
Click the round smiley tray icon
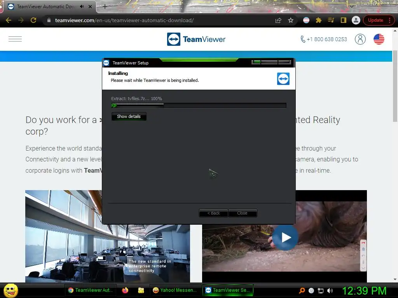click(x=311, y=291)
